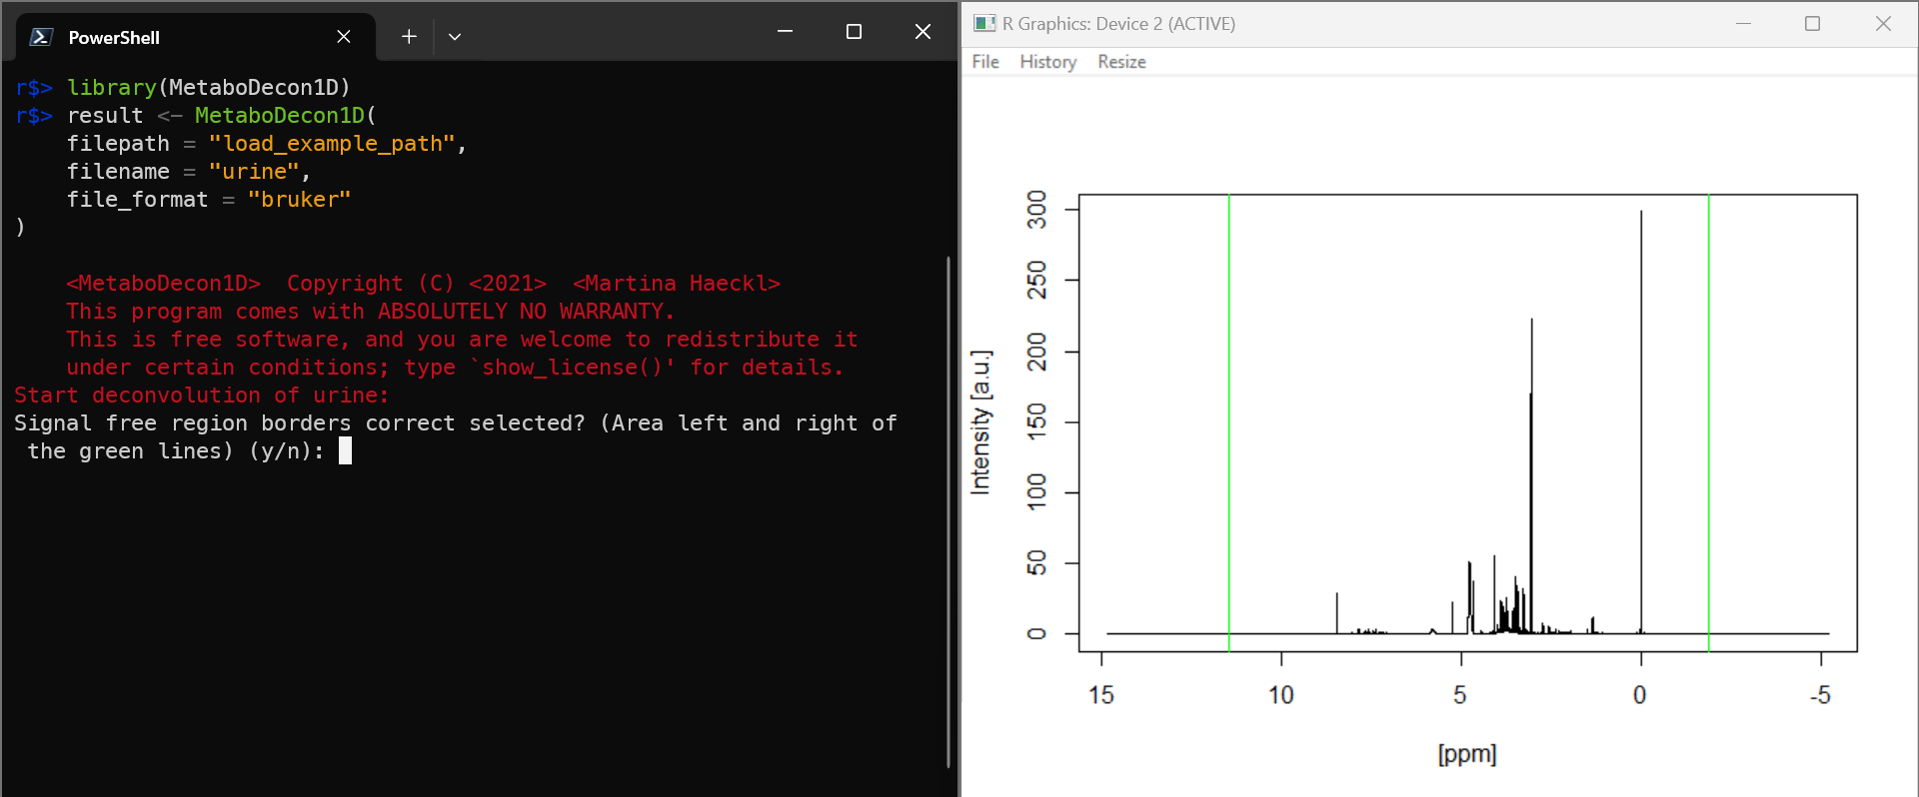The width and height of the screenshot is (1919, 797).
Task: Minimize the R Graphics window
Action: pyautogui.click(x=1744, y=23)
